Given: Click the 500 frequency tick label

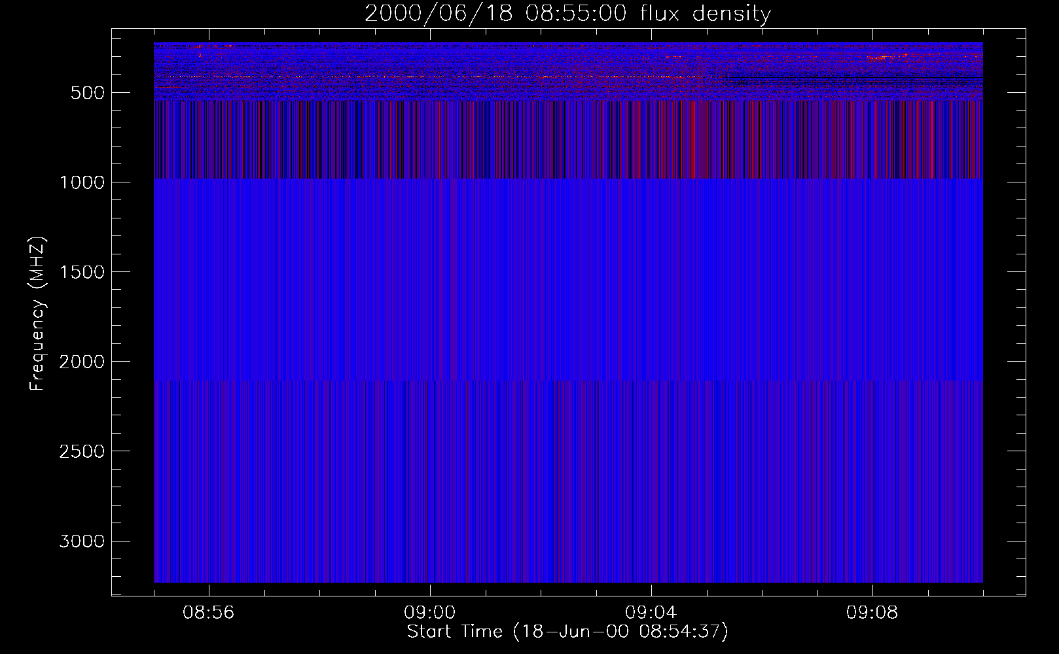Looking at the screenshot, I should pos(87,93).
